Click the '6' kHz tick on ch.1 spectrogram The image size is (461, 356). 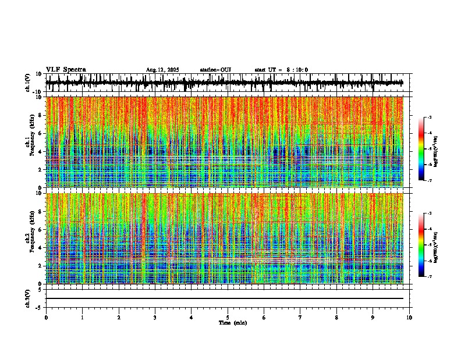pos(41,133)
